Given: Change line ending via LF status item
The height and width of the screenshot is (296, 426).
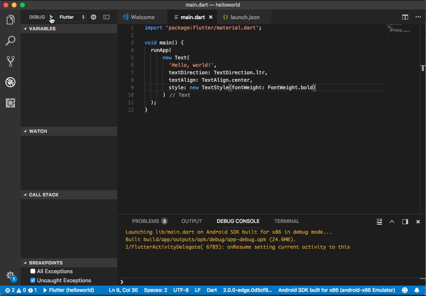Looking at the screenshot, I should [x=198, y=290].
